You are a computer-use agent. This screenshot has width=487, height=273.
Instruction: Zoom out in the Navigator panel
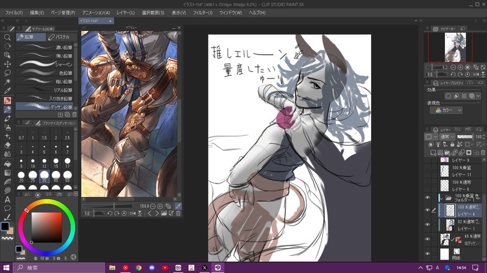pos(453,67)
